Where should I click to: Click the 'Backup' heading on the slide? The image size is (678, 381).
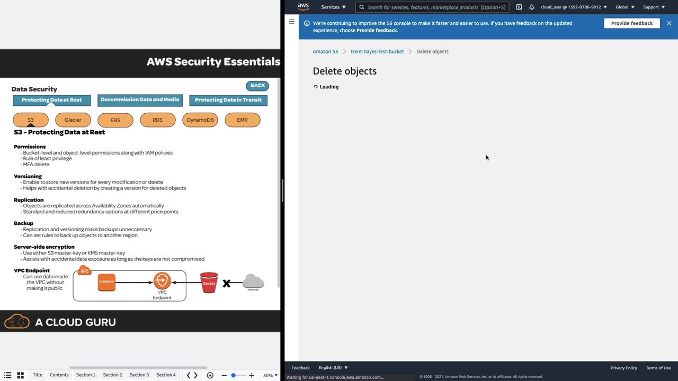pos(23,223)
